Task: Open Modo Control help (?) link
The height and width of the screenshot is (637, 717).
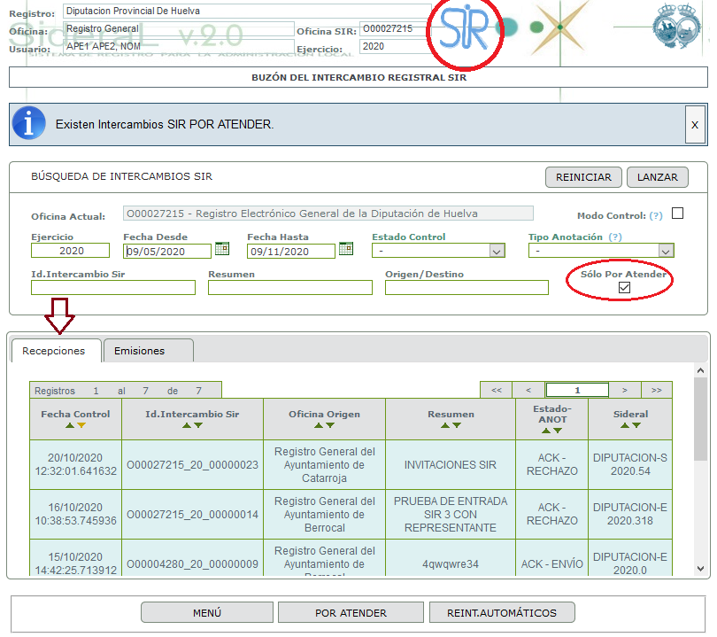Action: [656, 216]
